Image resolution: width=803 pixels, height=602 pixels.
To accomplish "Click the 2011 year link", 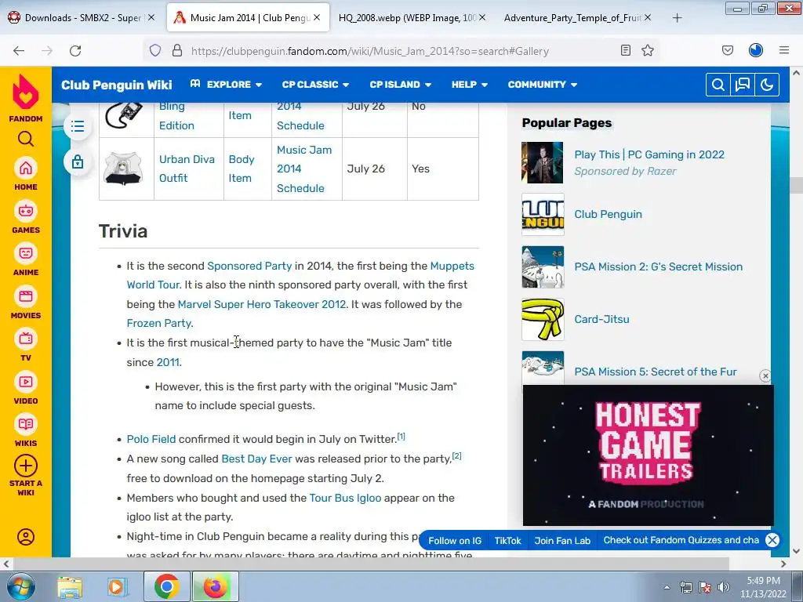I will point(168,362).
